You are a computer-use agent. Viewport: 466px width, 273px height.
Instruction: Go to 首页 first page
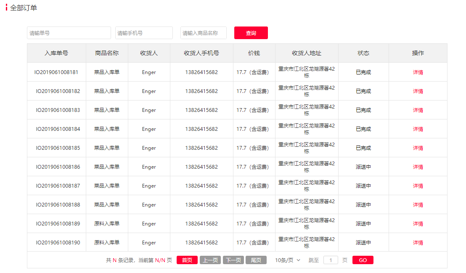click(187, 260)
